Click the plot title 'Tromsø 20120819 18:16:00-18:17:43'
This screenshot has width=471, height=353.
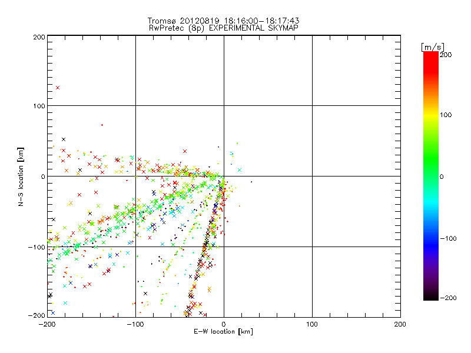pyautogui.click(x=223, y=21)
